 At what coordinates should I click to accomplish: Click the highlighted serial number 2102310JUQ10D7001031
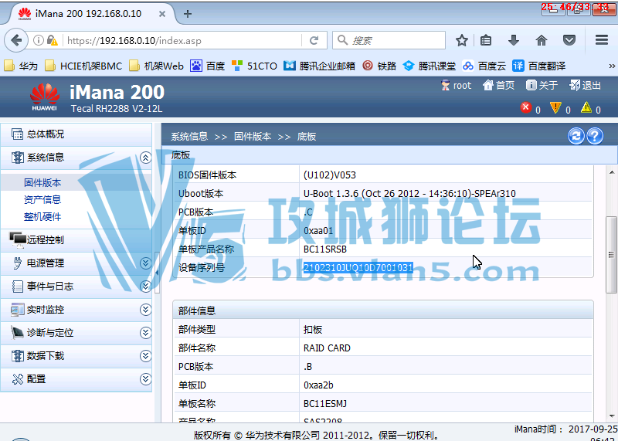coord(358,267)
